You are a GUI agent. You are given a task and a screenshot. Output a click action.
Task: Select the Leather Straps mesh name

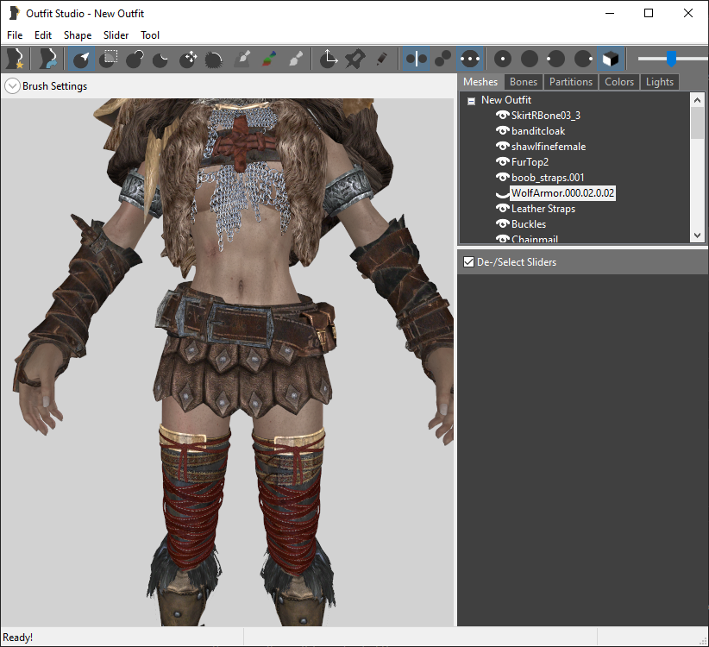click(543, 209)
